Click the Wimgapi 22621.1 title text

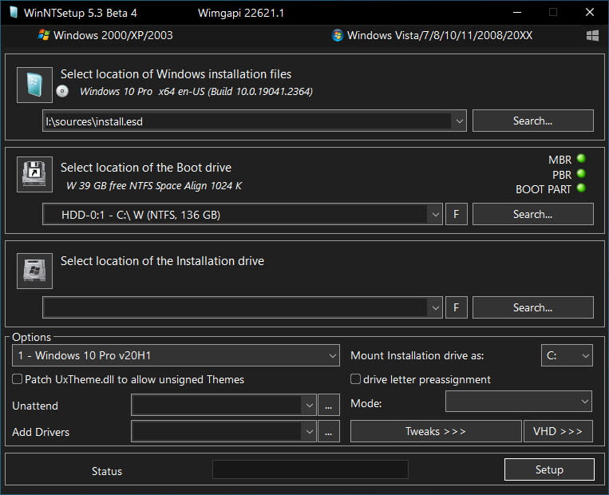coord(241,13)
